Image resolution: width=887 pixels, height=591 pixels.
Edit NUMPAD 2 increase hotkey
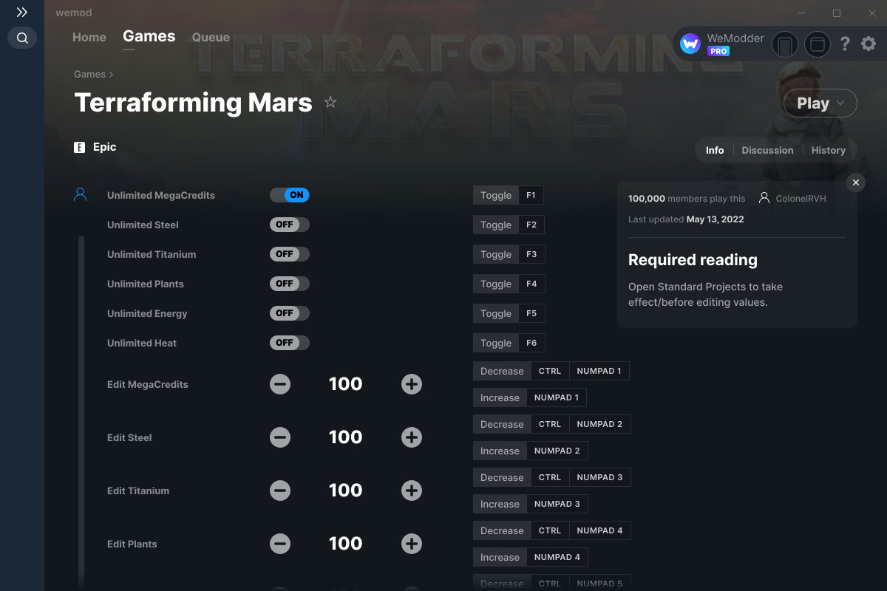click(557, 451)
